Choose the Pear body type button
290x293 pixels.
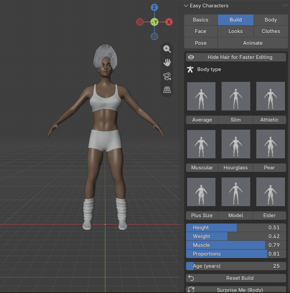(270, 167)
